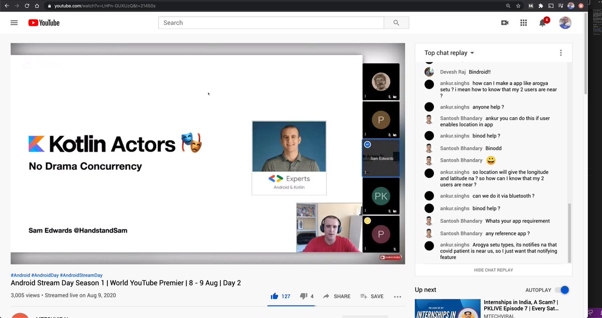
Task: Dislike the video with thumbs down
Action: (304, 296)
